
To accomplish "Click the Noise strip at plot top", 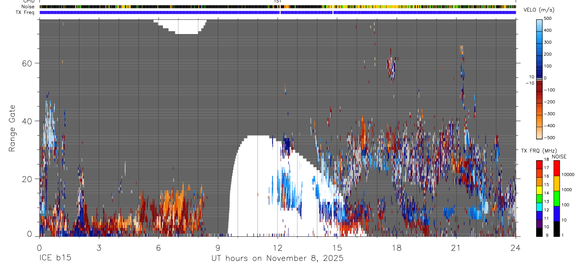I will click(278, 7).
